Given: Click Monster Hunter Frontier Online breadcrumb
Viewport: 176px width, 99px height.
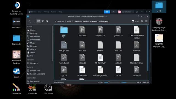Looking at the screenshot, I should pyautogui.click(x=91, y=21).
